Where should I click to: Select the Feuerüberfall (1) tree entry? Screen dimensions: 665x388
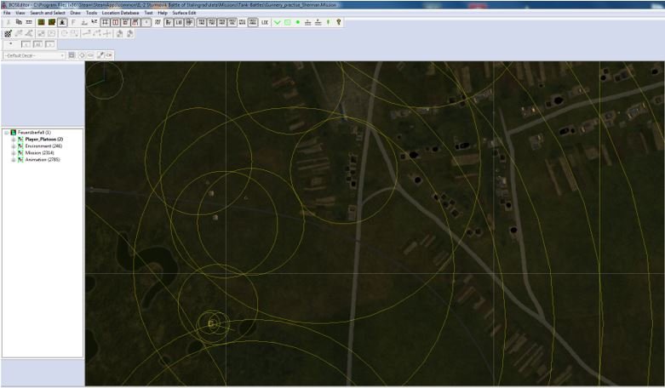(34, 132)
